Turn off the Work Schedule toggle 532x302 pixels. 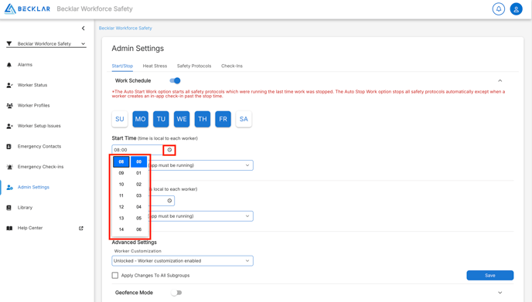(175, 80)
